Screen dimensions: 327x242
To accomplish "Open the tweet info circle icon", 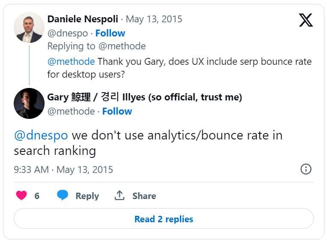I will tap(306, 169).
